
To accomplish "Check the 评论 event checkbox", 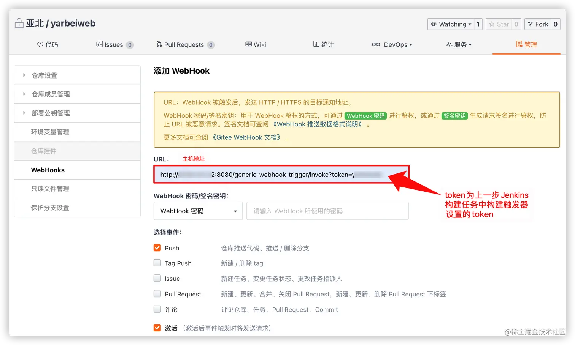I will click(157, 309).
